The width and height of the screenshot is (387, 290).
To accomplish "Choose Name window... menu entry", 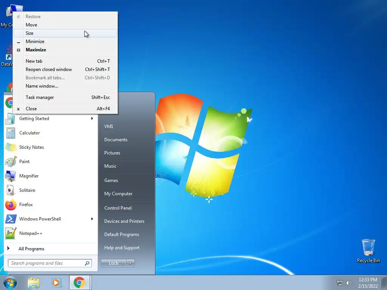I will [65, 86].
